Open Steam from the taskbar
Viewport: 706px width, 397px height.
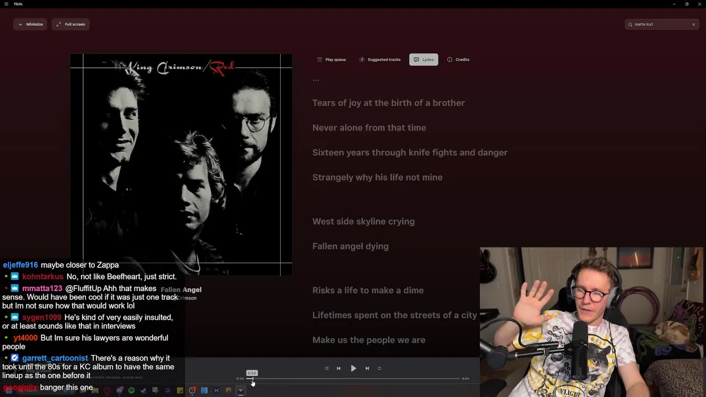(x=143, y=390)
